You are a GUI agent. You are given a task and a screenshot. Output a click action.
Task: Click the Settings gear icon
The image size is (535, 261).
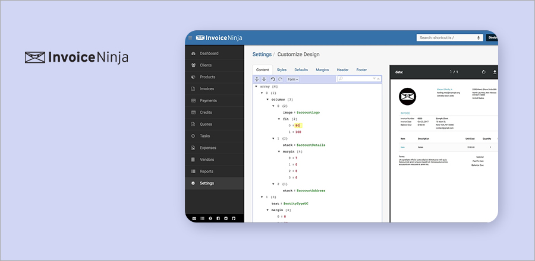tap(193, 183)
